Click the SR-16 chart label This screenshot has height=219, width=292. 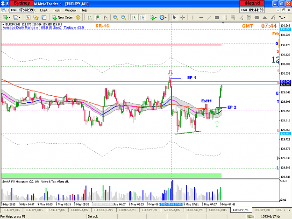[102, 26]
